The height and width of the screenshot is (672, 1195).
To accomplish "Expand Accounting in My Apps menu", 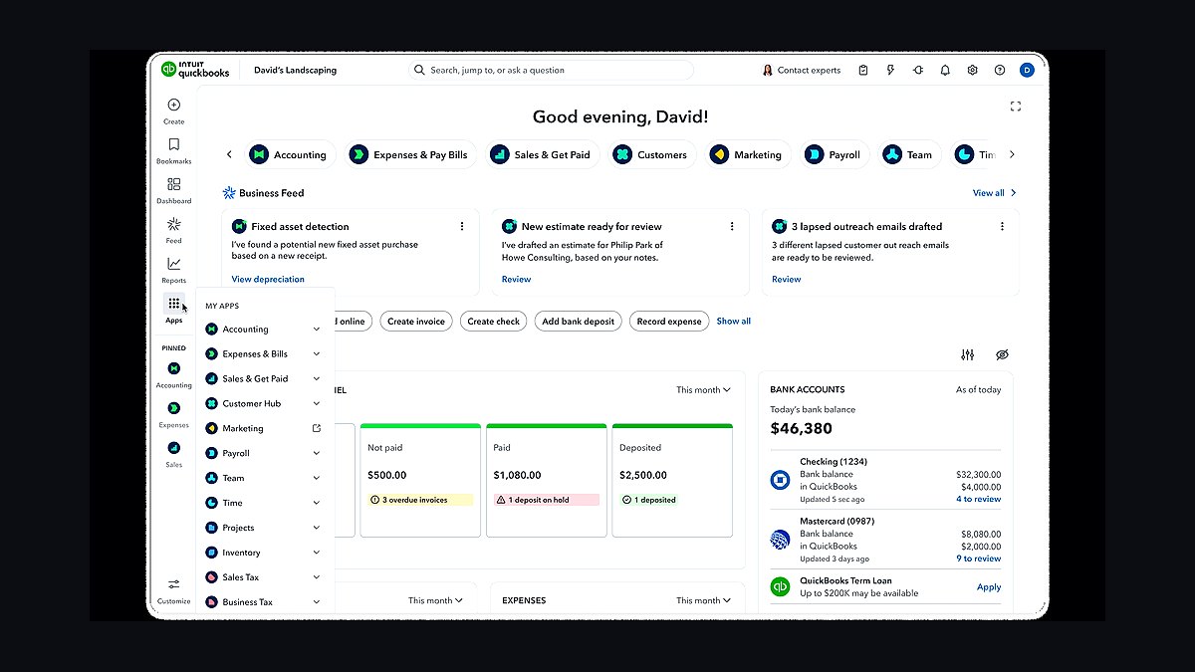I will (x=317, y=330).
